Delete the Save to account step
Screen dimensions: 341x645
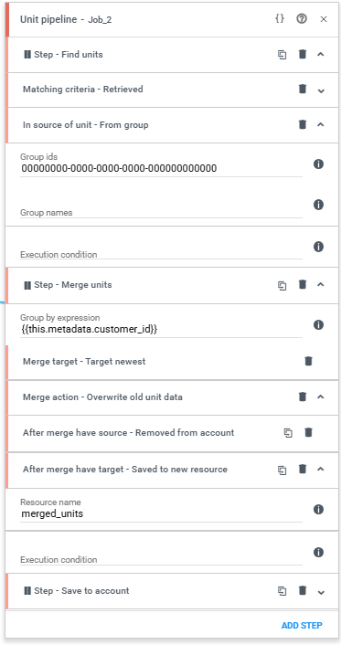coord(303,591)
